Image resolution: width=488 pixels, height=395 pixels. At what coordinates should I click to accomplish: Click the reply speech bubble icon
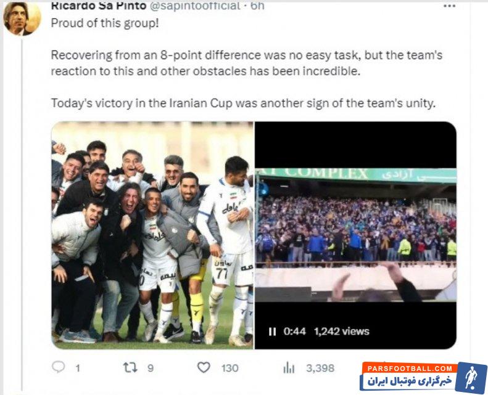point(58,368)
